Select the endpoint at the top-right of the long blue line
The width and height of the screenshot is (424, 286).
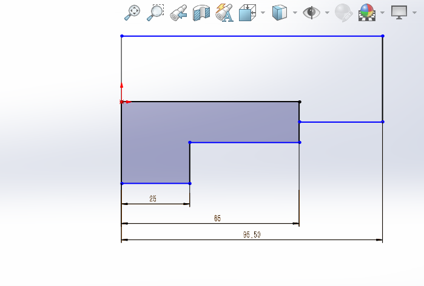tap(383, 36)
